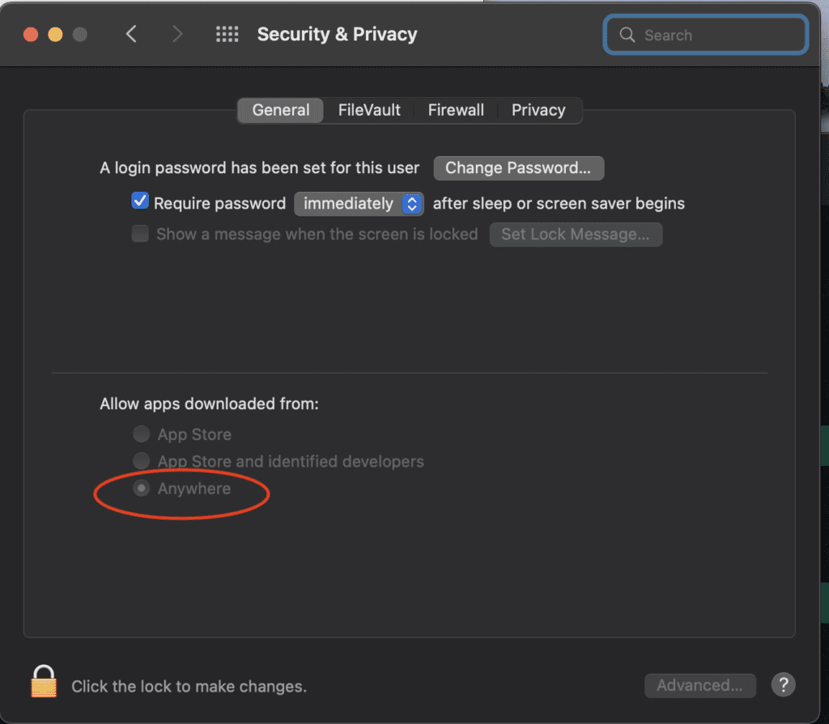
Task: Switch to the FileVault tab
Action: (x=369, y=110)
